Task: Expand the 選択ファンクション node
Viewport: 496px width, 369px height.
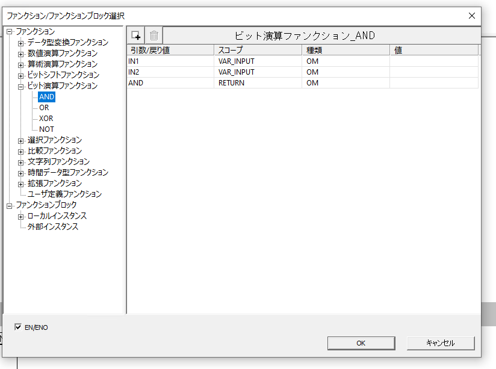Action: pos(21,140)
